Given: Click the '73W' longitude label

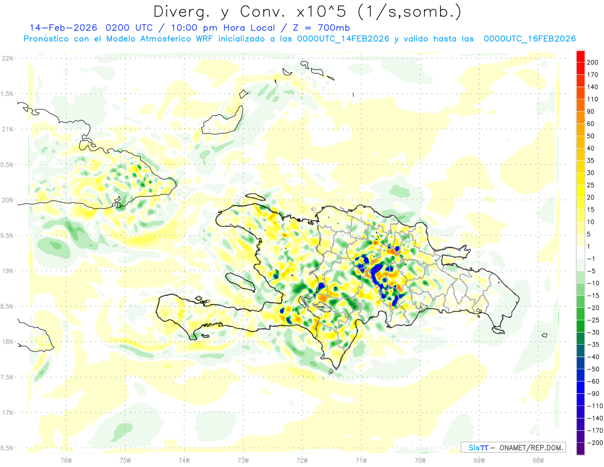Looking at the screenshot, I should point(243,460).
